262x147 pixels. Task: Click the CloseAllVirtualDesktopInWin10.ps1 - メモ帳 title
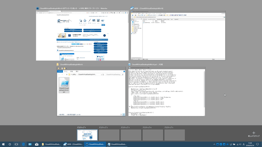point(147,64)
